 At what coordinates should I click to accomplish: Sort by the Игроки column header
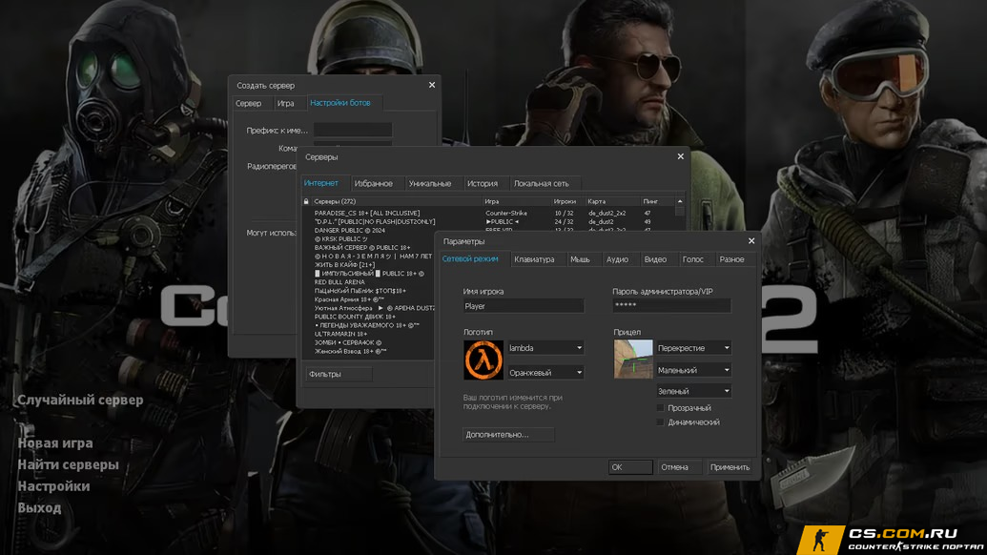(567, 201)
